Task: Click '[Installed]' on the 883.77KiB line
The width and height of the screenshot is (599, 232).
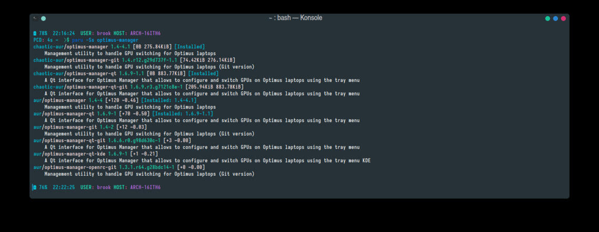Action: [x=203, y=73]
